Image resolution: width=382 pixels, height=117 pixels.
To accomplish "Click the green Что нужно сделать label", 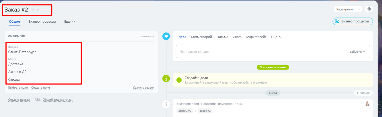I will tap(273, 68).
